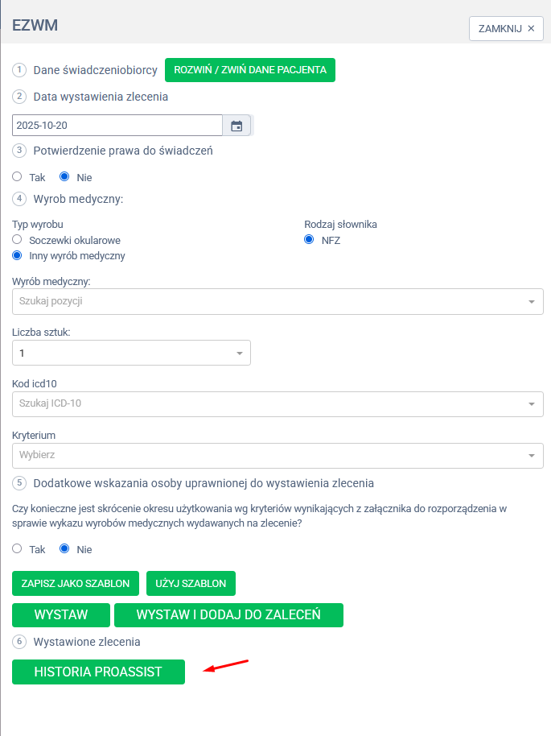The width and height of the screenshot is (551, 736).
Task: Click the WYSTAW button
Action: 61,614
